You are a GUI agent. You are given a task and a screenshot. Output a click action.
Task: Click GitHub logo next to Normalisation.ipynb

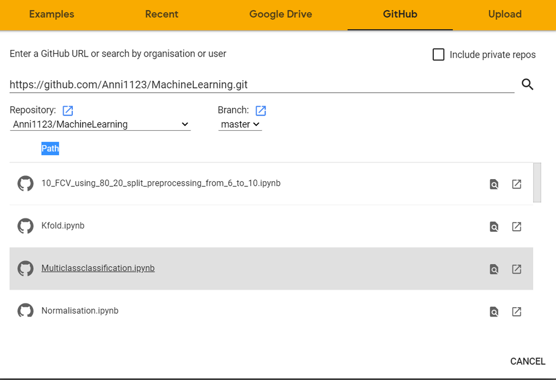point(26,310)
